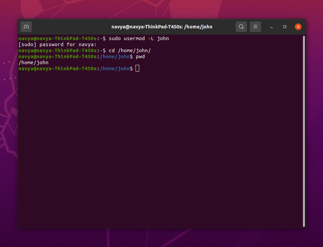This screenshot has width=323, height=247.
Task: Click the password prompt line for navya
Action: tap(57, 44)
